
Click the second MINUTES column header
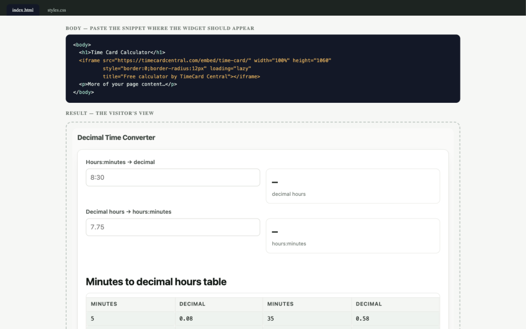click(307, 304)
